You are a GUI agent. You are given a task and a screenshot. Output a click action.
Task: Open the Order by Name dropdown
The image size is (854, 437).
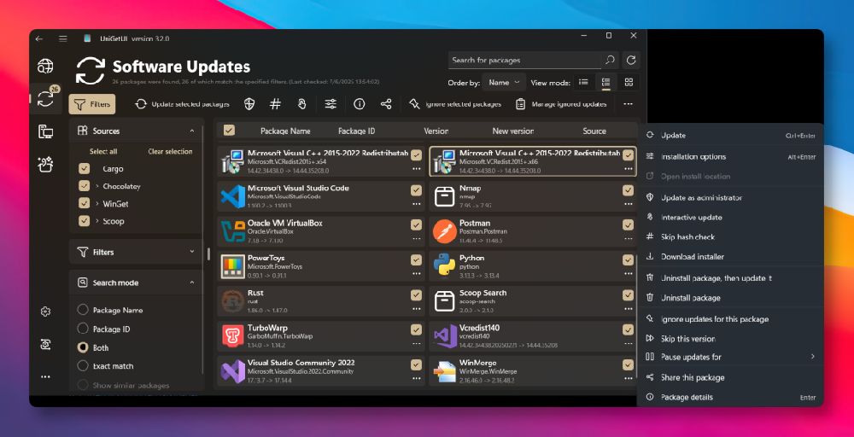tap(504, 83)
